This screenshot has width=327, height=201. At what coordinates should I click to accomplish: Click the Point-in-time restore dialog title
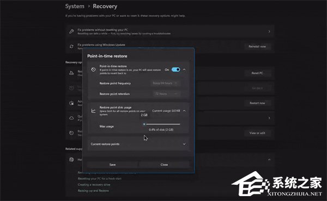click(107, 56)
